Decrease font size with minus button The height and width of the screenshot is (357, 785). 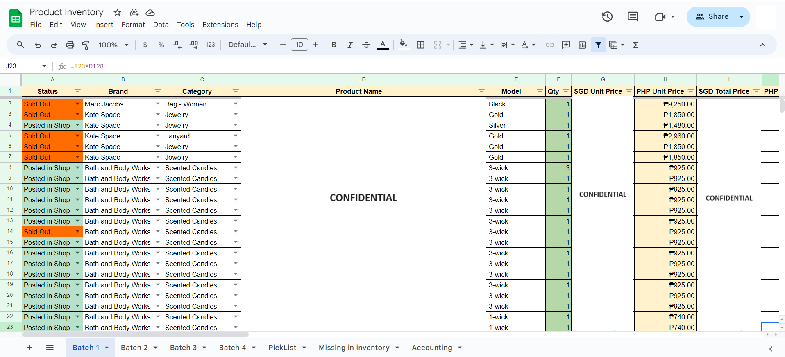coord(283,45)
